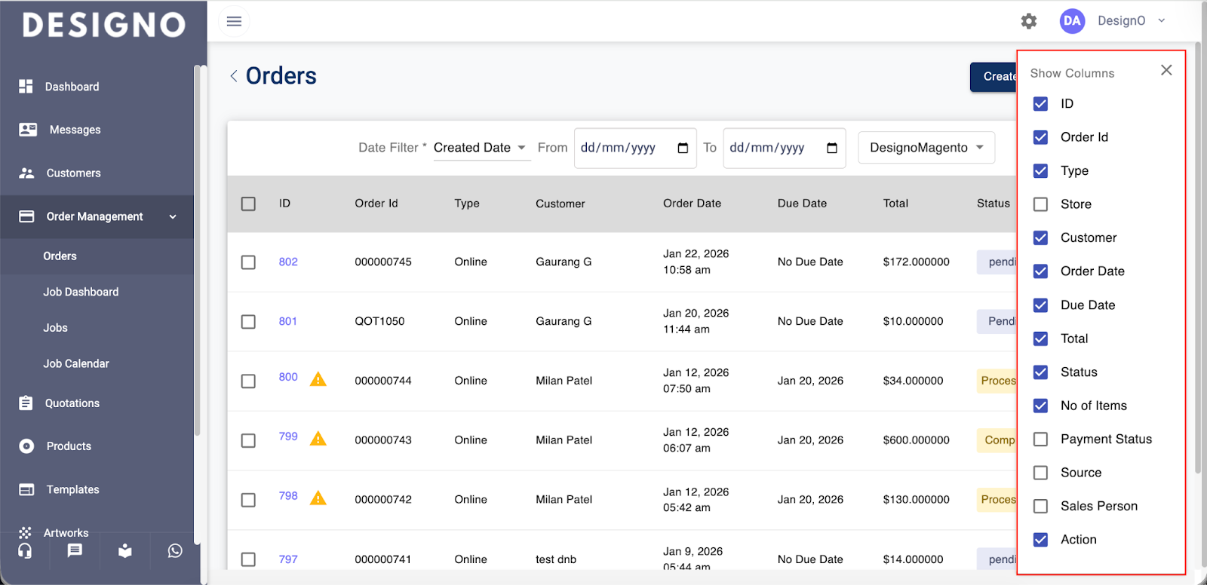Uncheck the Due Date column checkbox
Image resolution: width=1207 pixels, height=585 pixels.
1040,305
